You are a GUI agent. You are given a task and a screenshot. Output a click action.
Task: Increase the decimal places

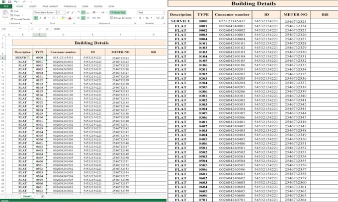(x=158, y=18)
